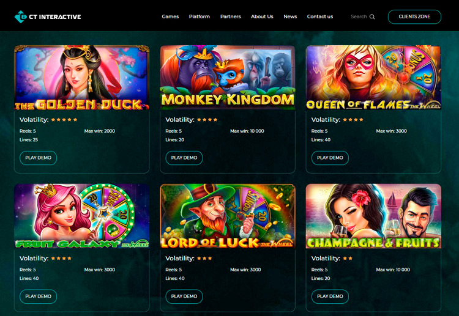
Task: Play demo of Champagne & Fruits
Action: [x=330, y=296]
